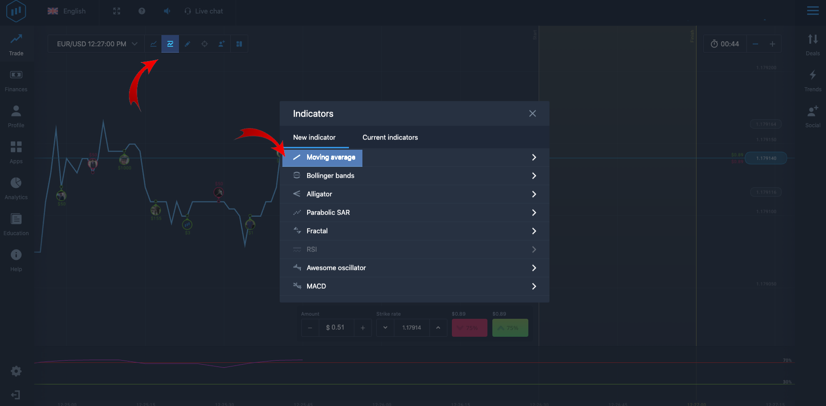826x406 pixels.
Task: Open the question mark help icon
Action: tap(142, 11)
